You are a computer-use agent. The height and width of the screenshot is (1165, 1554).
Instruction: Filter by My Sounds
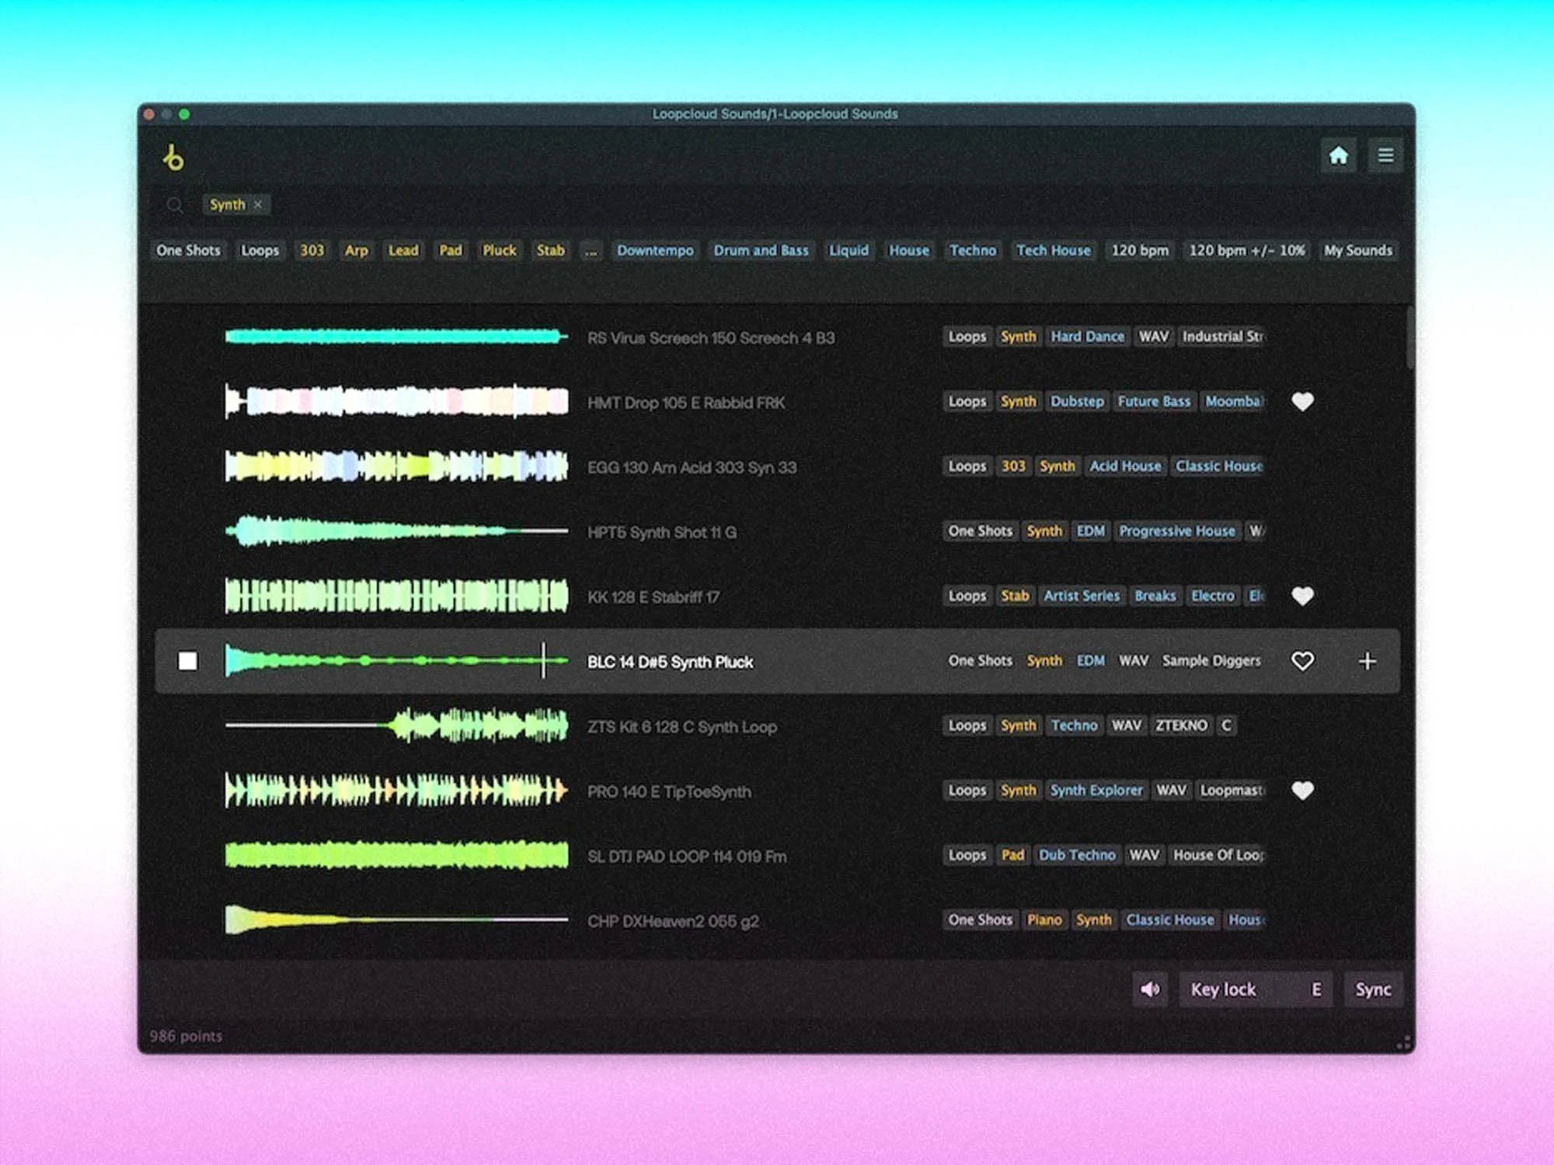pyautogui.click(x=1358, y=250)
